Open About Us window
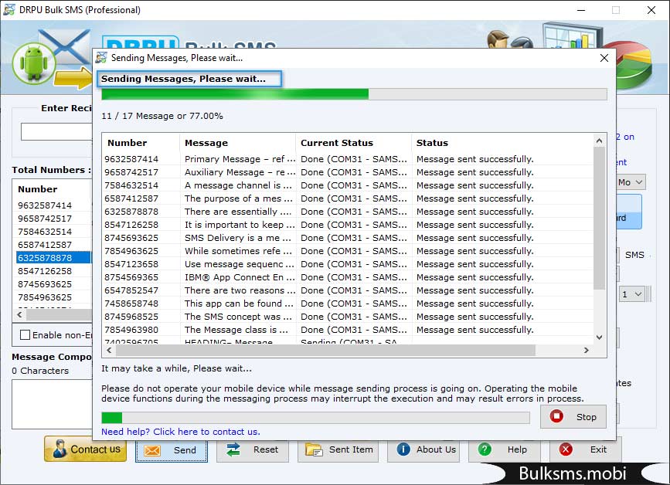Image resolution: width=670 pixels, height=485 pixels. click(423, 450)
